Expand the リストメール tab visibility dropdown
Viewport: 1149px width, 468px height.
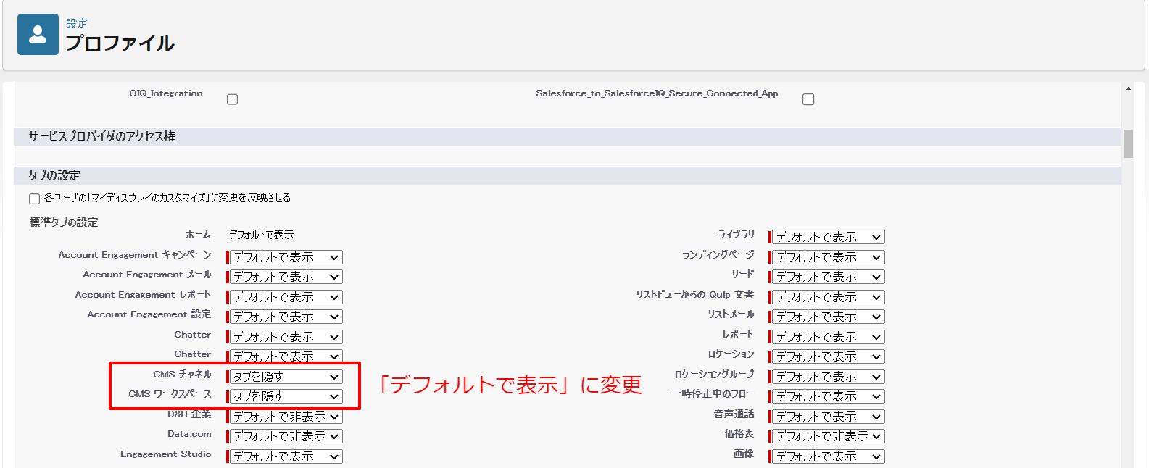829,317
